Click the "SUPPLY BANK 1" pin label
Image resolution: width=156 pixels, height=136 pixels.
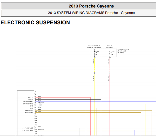28,102
